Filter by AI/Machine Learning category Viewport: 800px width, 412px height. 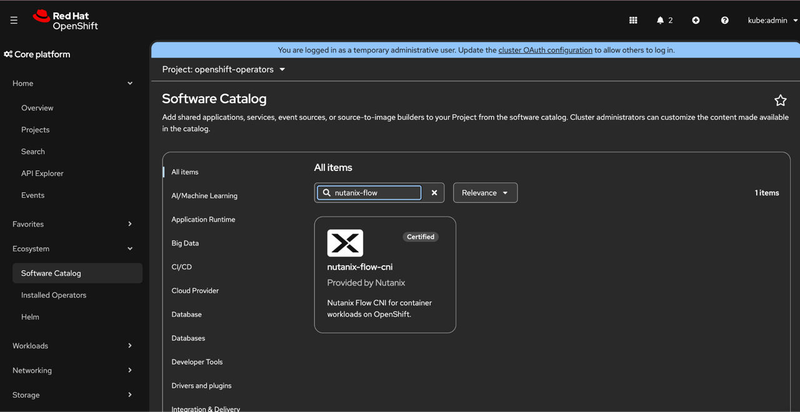point(204,196)
